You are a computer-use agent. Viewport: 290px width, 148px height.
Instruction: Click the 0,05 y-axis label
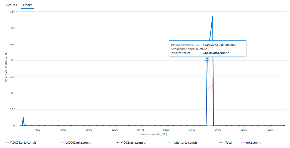pos(12,110)
